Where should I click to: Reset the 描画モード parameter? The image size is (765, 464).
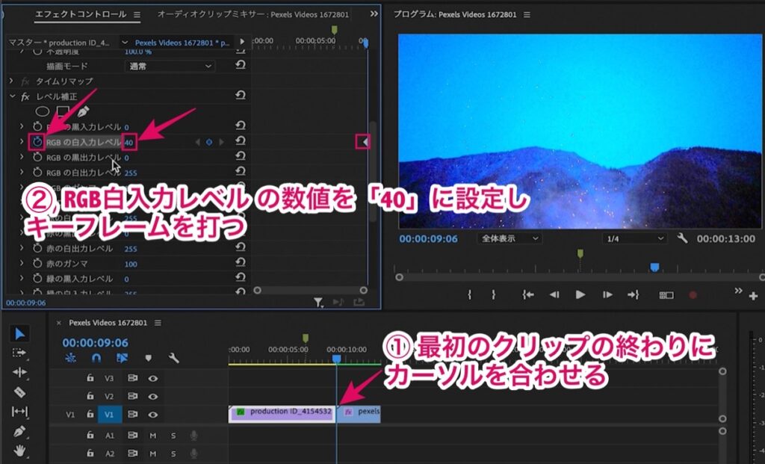[x=240, y=66]
